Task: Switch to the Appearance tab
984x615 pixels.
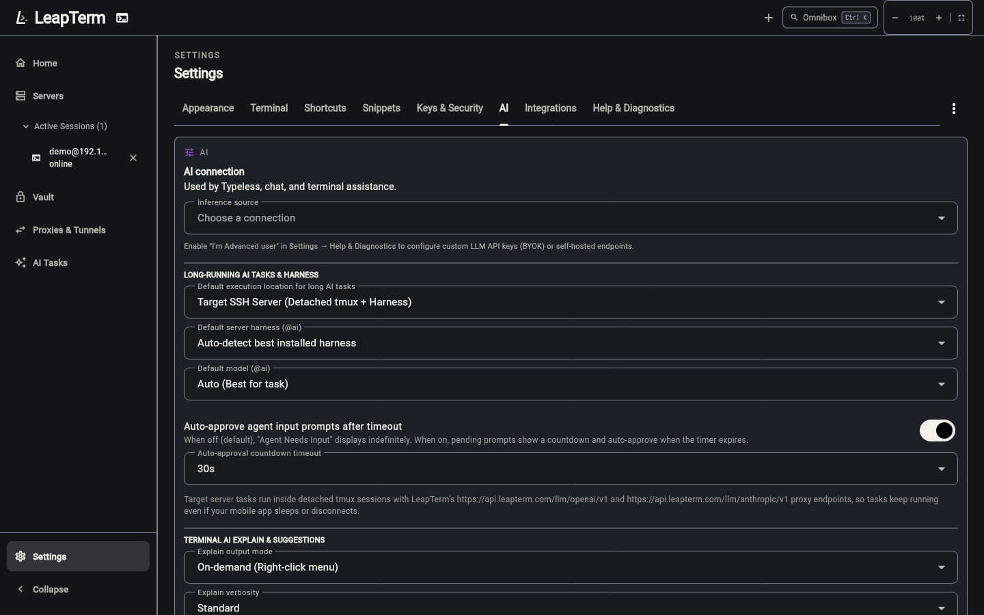Action: point(208,108)
